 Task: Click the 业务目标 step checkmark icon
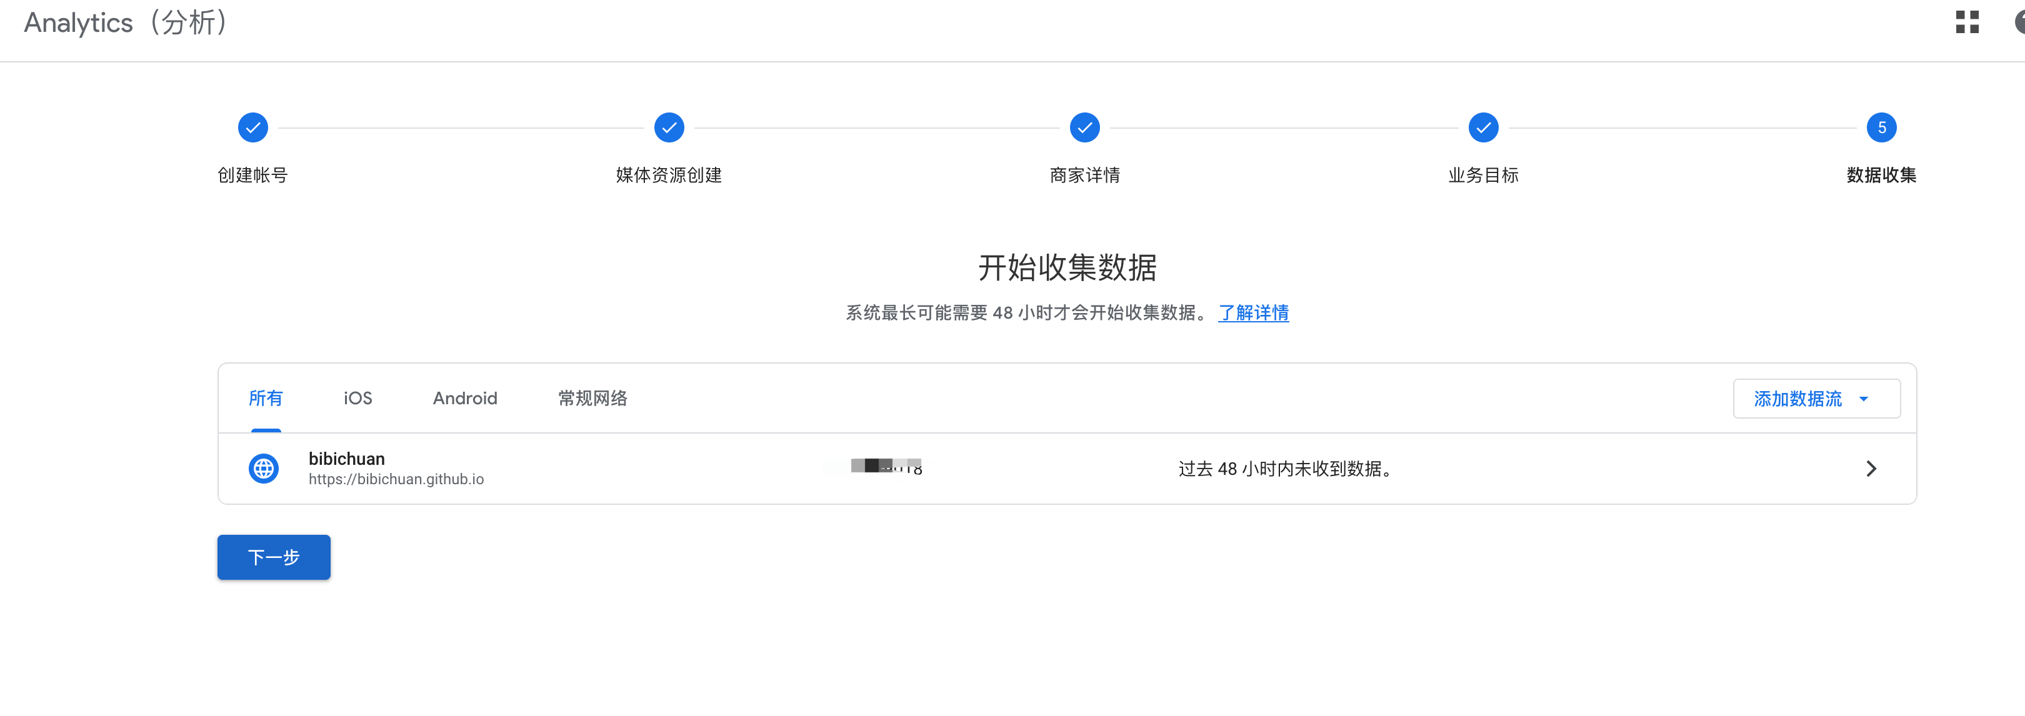pyautogui.click(x=1482, y=127)
